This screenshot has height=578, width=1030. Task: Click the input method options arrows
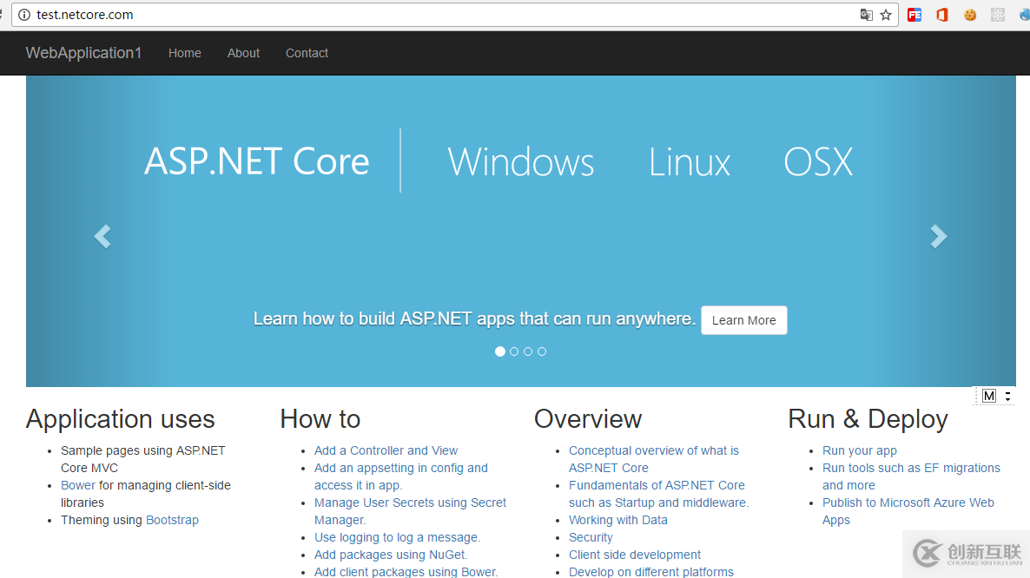click(1007, 396)
